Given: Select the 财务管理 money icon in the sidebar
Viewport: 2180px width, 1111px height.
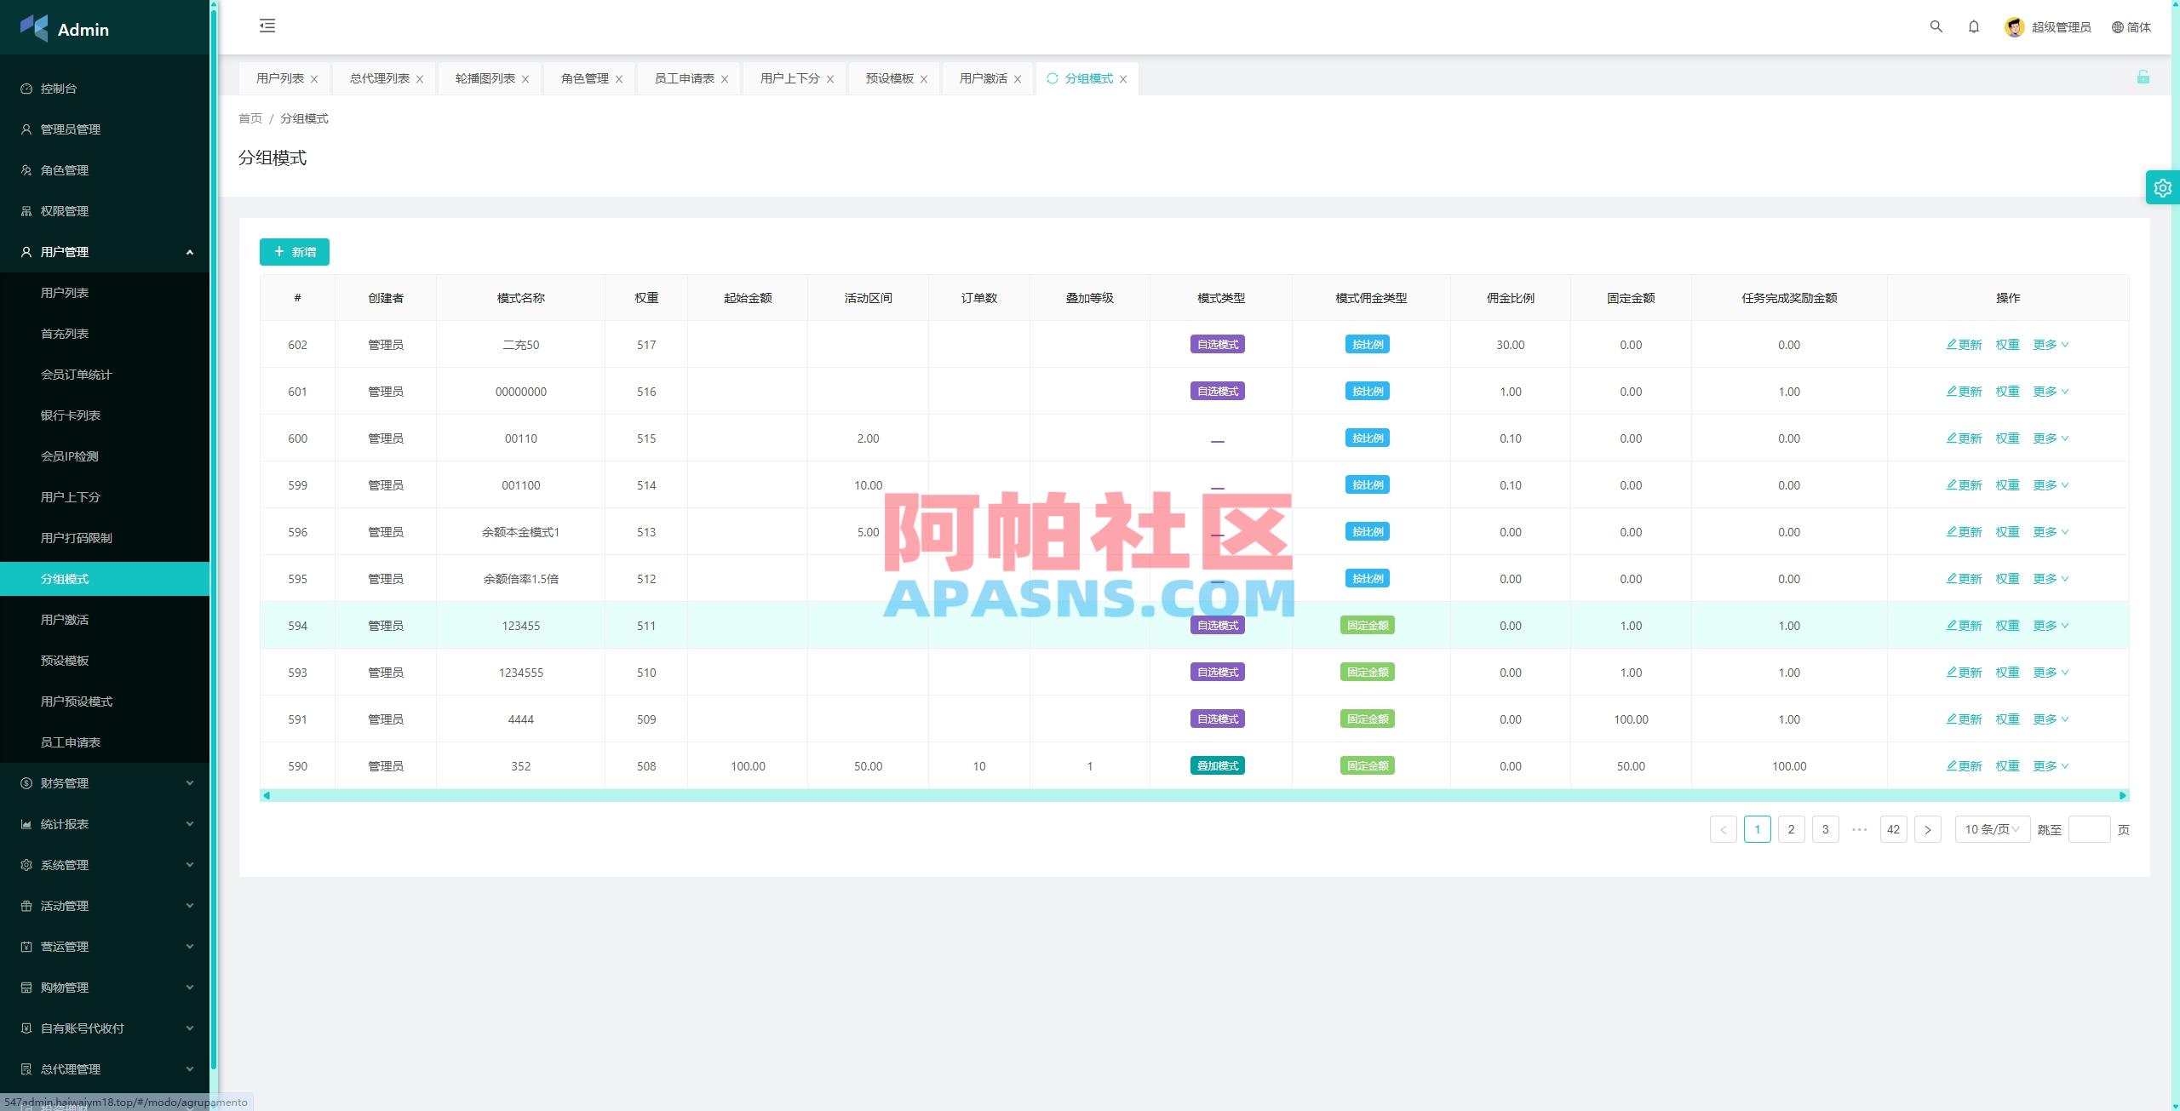Looking at the screenshot, I should (26, 782).
